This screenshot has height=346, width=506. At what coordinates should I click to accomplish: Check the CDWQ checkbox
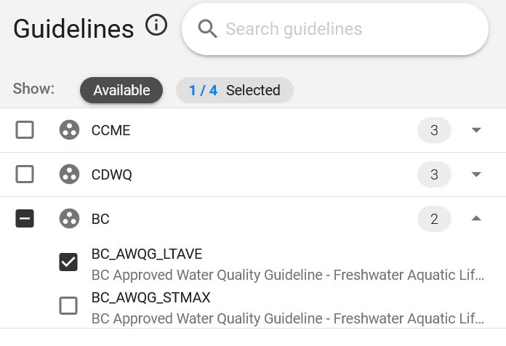pyautogui.click(x=25, y=174)
